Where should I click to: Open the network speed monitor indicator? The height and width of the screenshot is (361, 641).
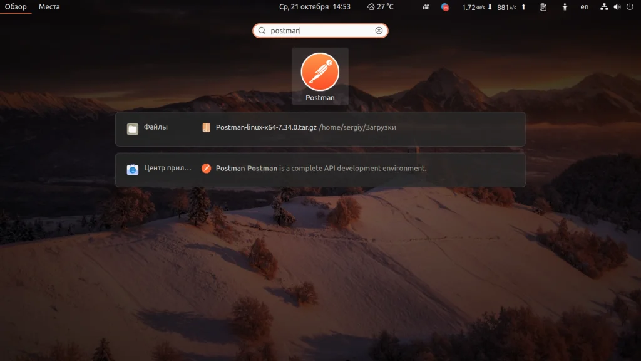[x=493, y=7]
